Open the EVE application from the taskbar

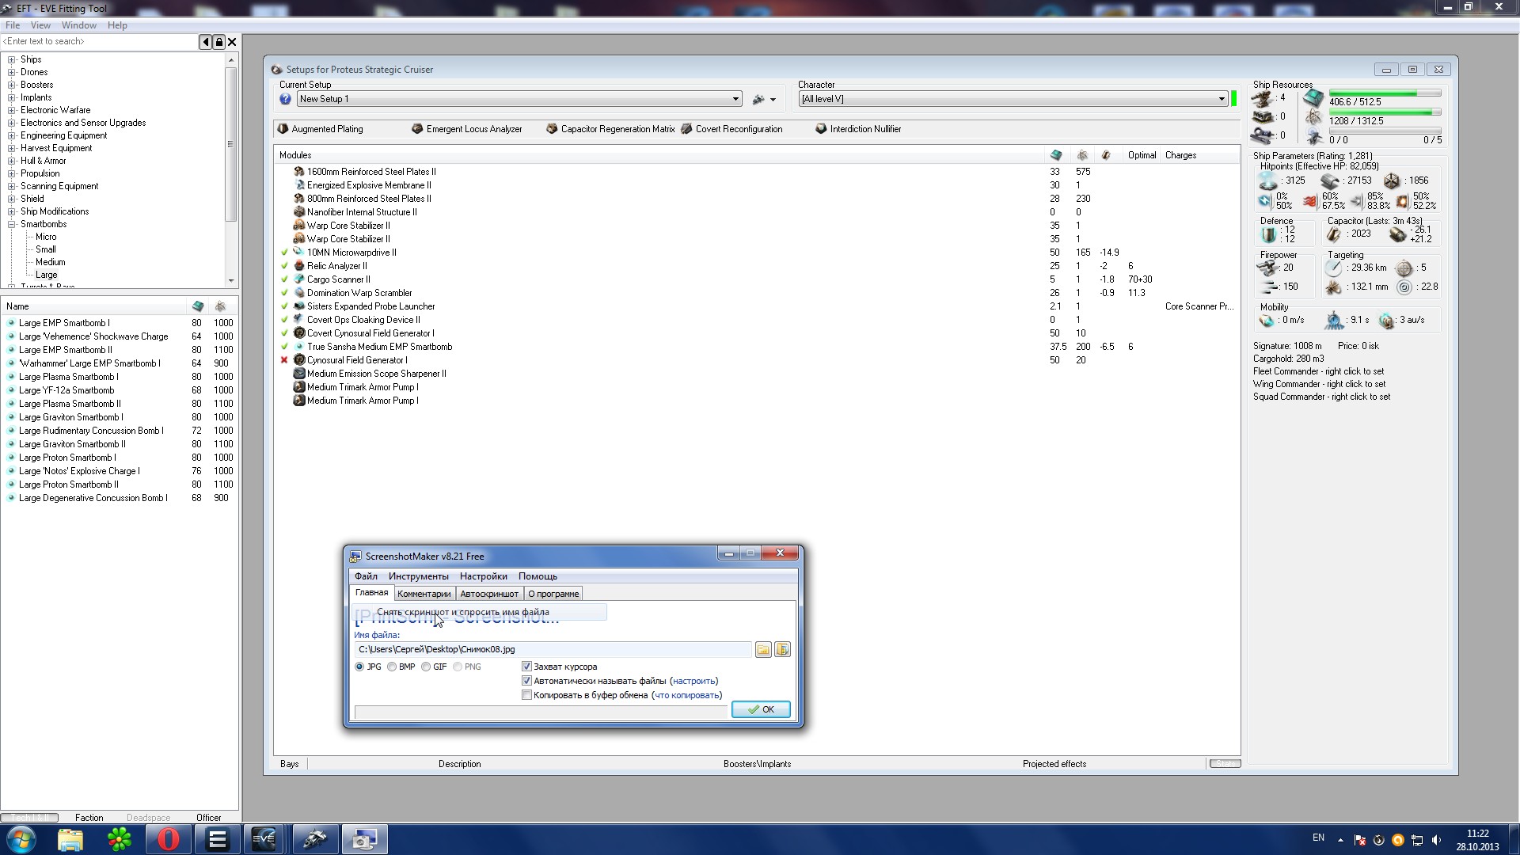click(x=264, y=839)
